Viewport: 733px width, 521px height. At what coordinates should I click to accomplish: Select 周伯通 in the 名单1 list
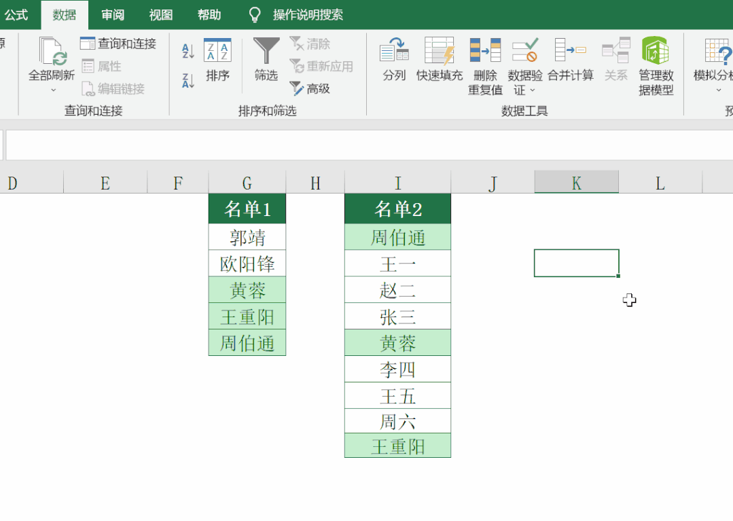pyautogui.click(x=247, y=343)
